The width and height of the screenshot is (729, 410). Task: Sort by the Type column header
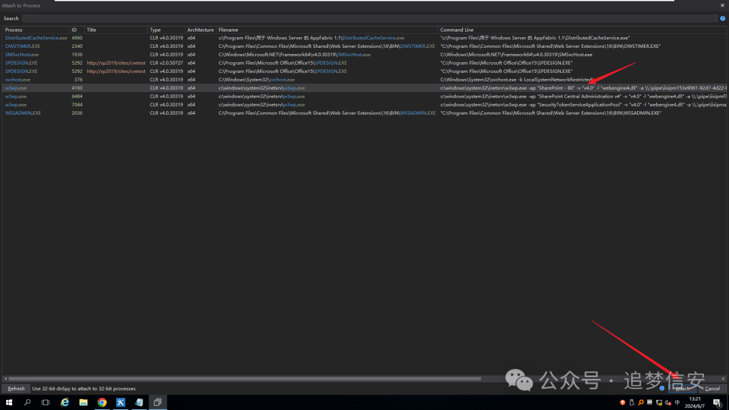tap(166, 30)
